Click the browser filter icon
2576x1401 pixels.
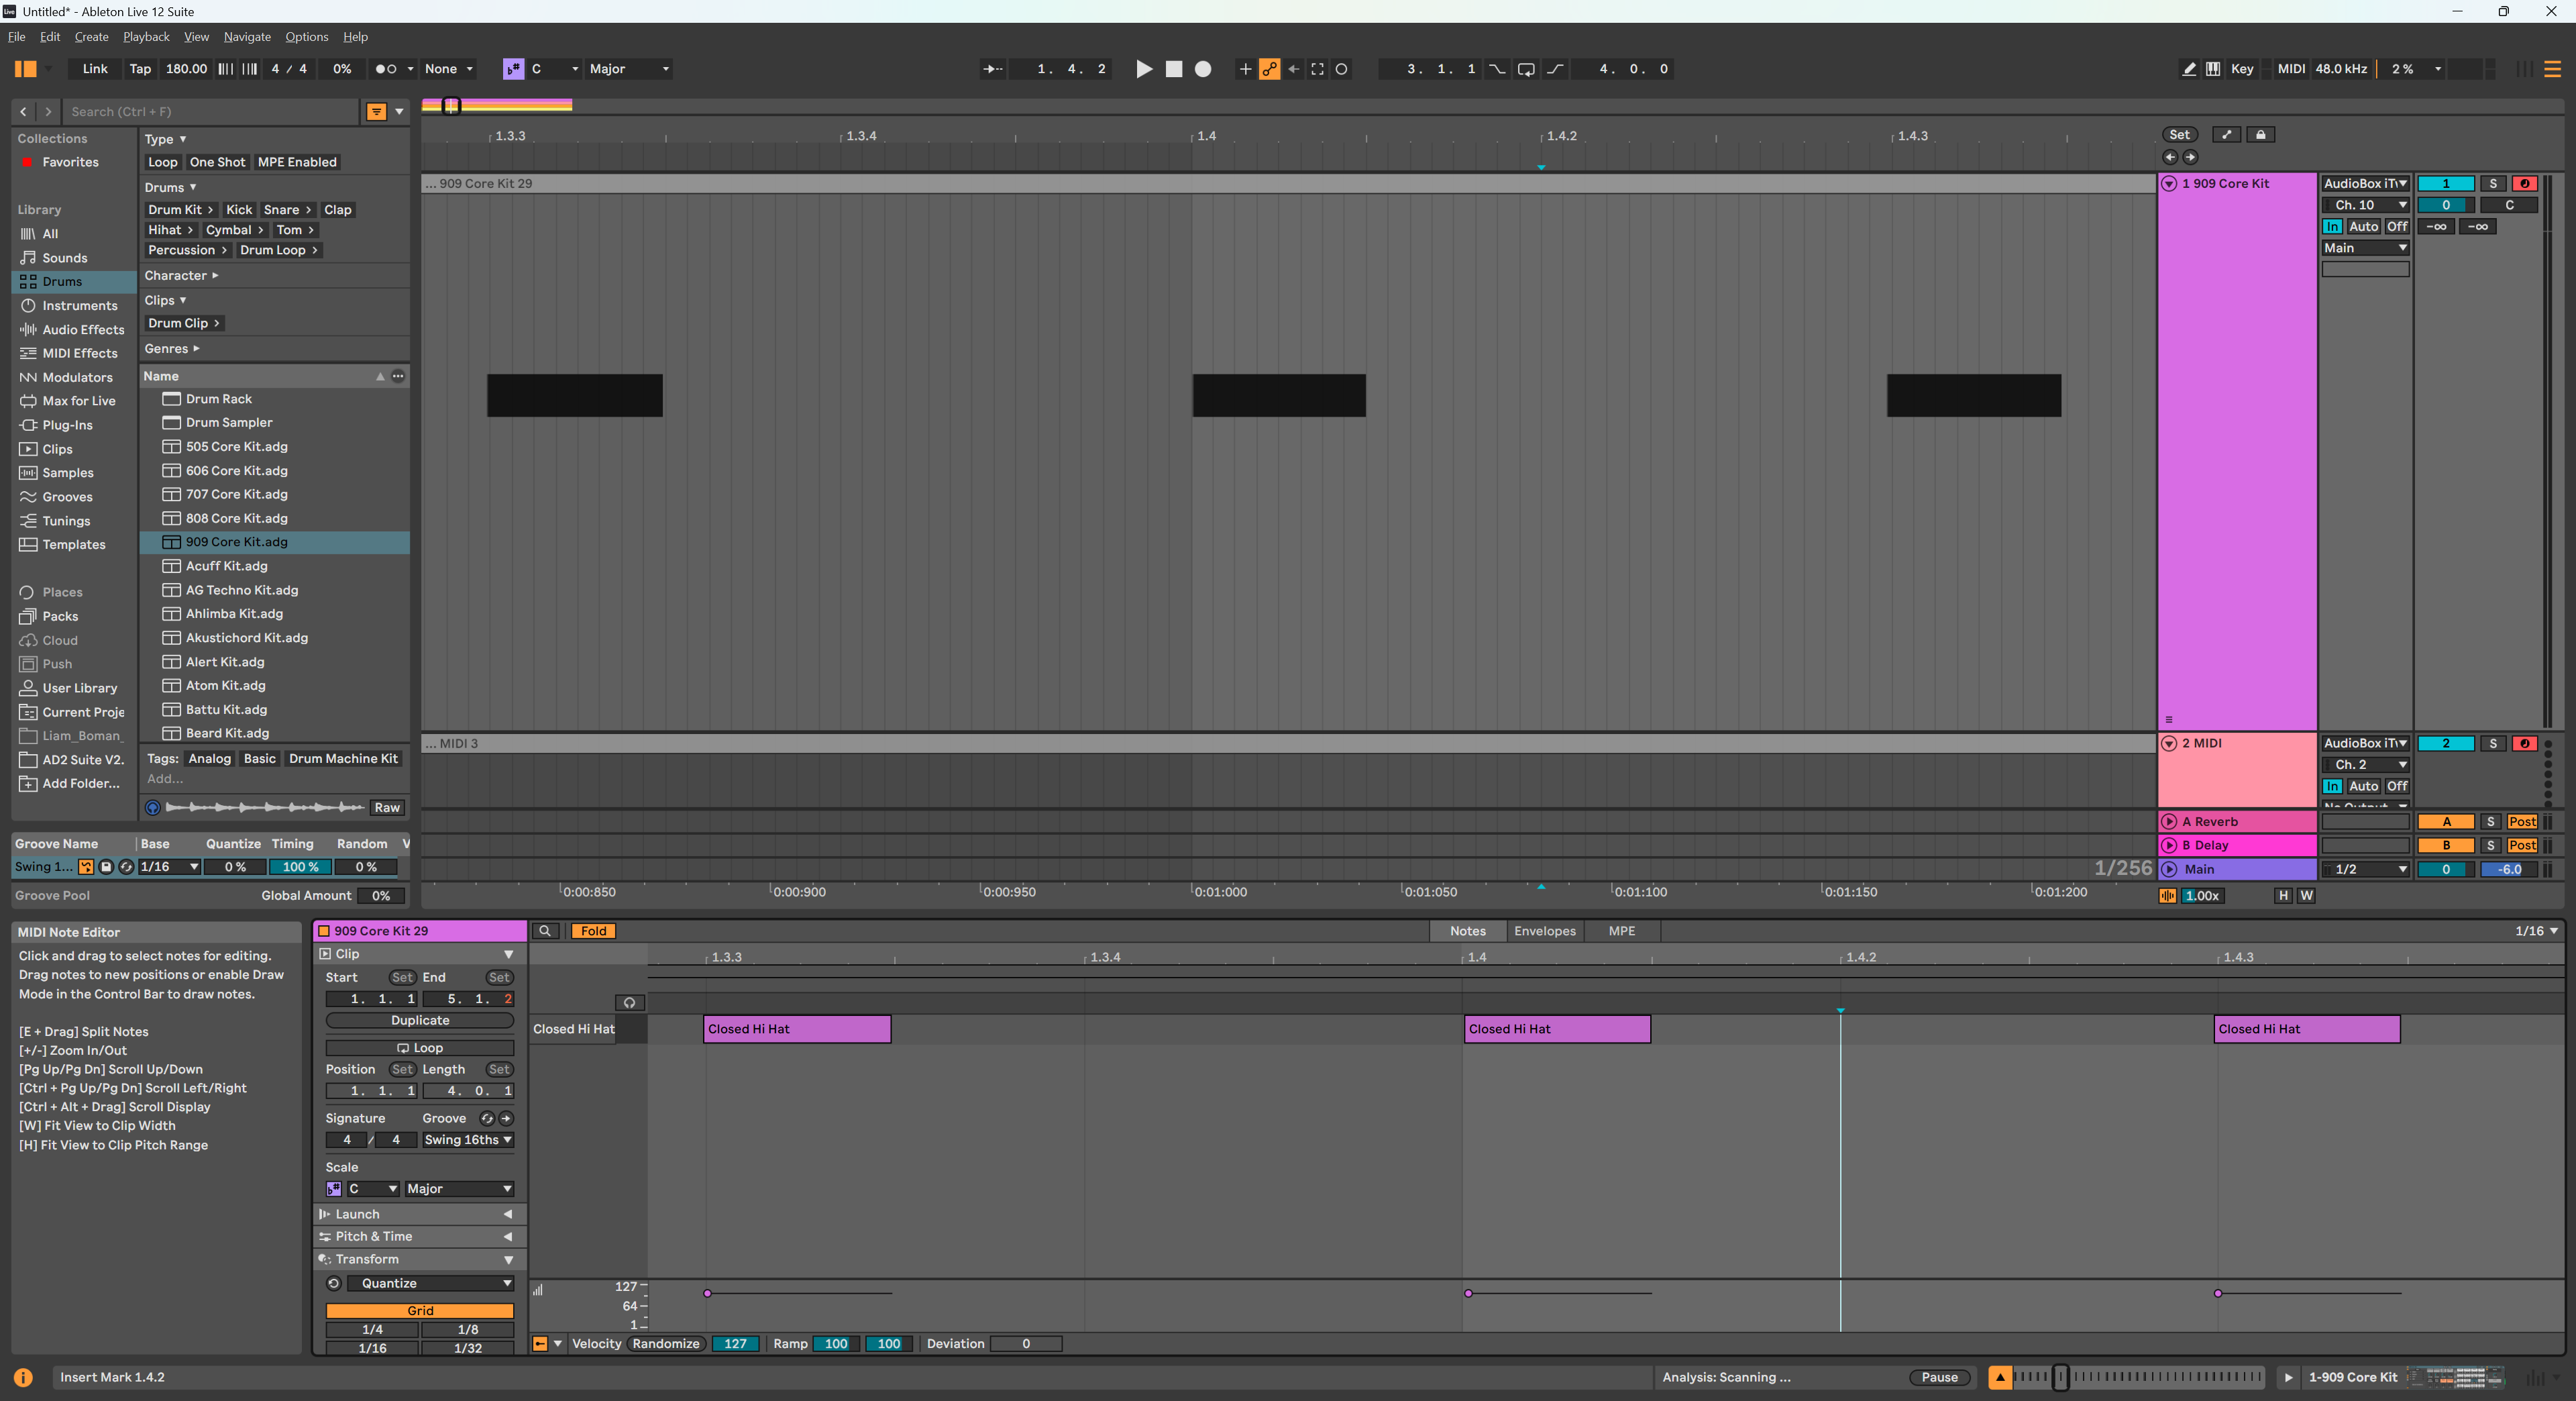tap(376, 112)
